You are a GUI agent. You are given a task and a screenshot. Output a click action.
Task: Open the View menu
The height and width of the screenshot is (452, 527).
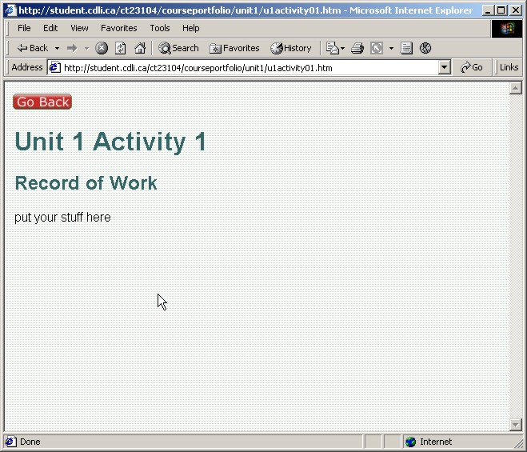[79, 28]
